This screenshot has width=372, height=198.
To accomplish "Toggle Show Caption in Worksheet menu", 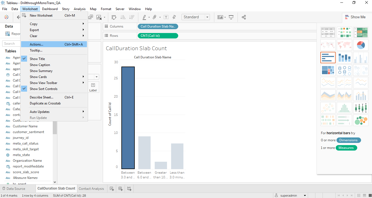I will tap(54, 65).
